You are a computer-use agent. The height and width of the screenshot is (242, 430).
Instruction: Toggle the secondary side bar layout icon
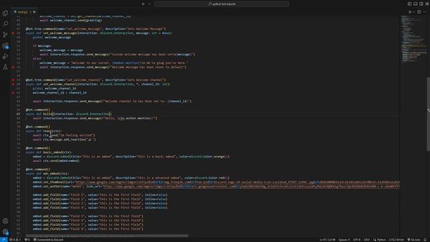pyautogui.click(x=421, y=4)
